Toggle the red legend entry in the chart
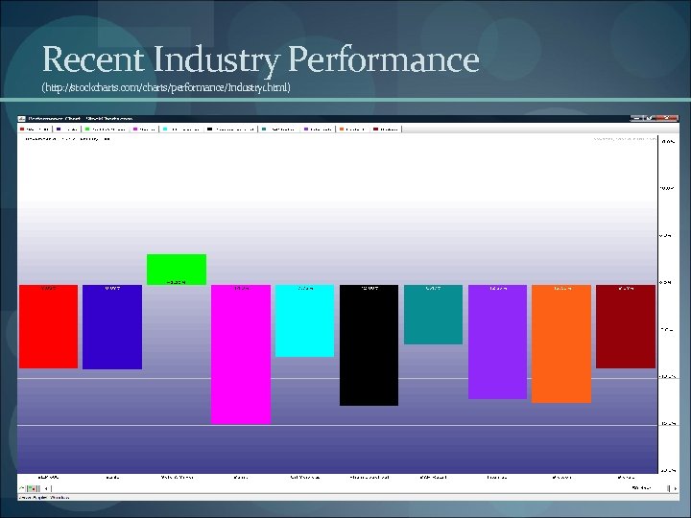This screenshot has width=691, height=518. (x=35, y=129)
